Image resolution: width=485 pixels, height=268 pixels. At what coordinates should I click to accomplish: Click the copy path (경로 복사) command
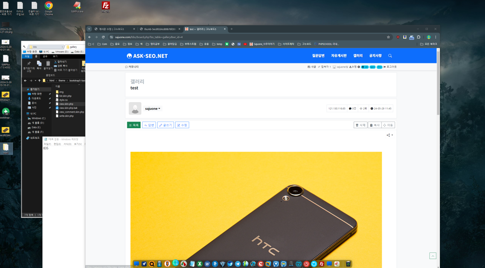tap(61, 66)
